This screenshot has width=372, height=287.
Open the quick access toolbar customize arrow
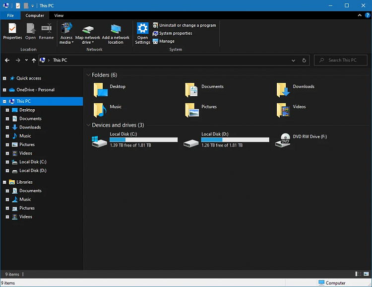(33, 5)
